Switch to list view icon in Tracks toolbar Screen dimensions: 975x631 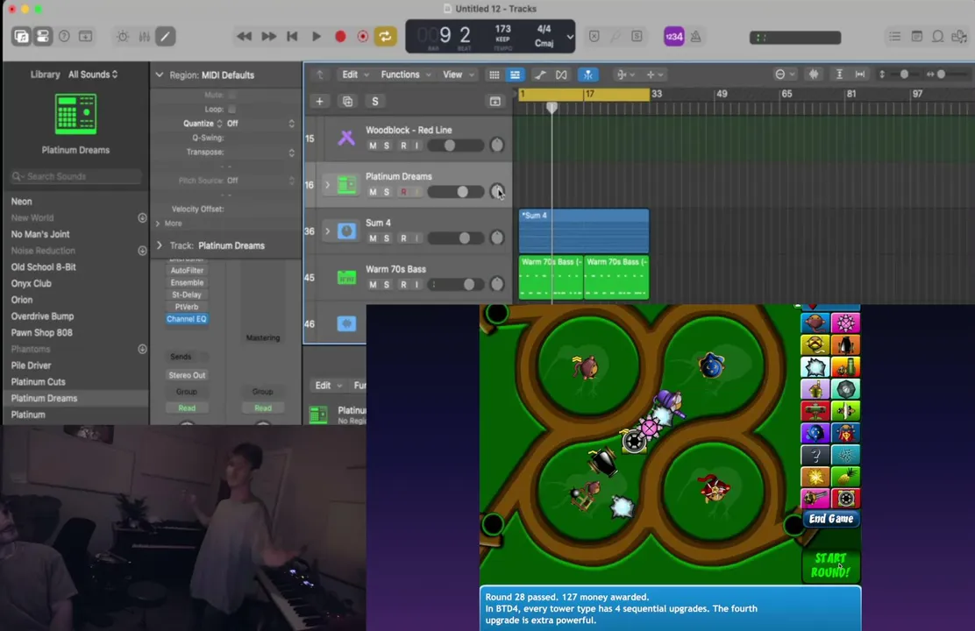515,74
